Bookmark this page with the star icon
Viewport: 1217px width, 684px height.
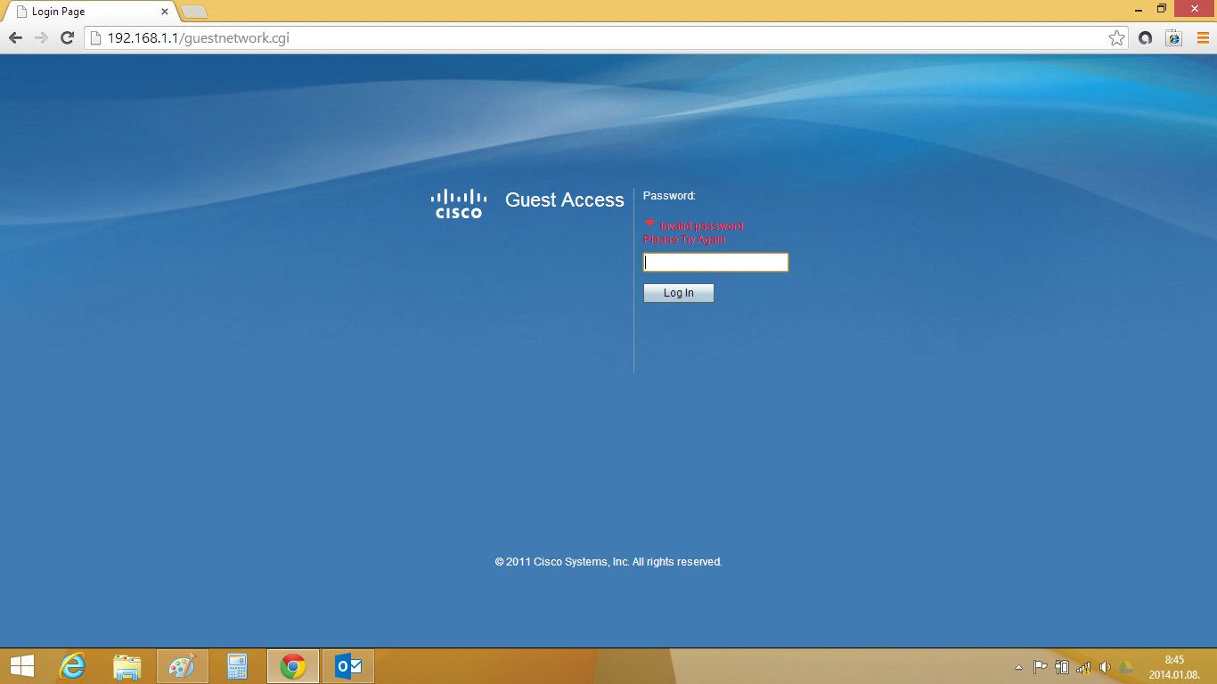pos(1116,37)
